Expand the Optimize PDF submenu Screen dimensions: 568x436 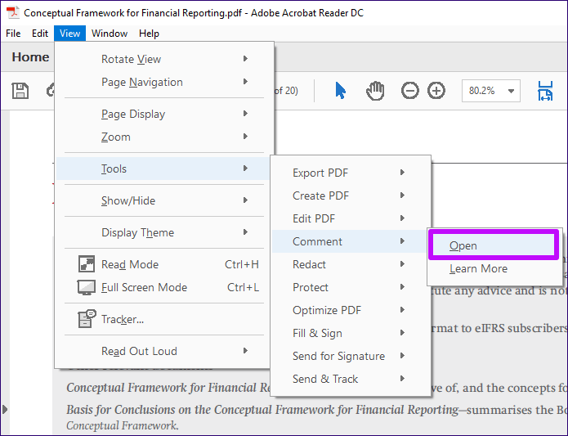pos(351,310)
